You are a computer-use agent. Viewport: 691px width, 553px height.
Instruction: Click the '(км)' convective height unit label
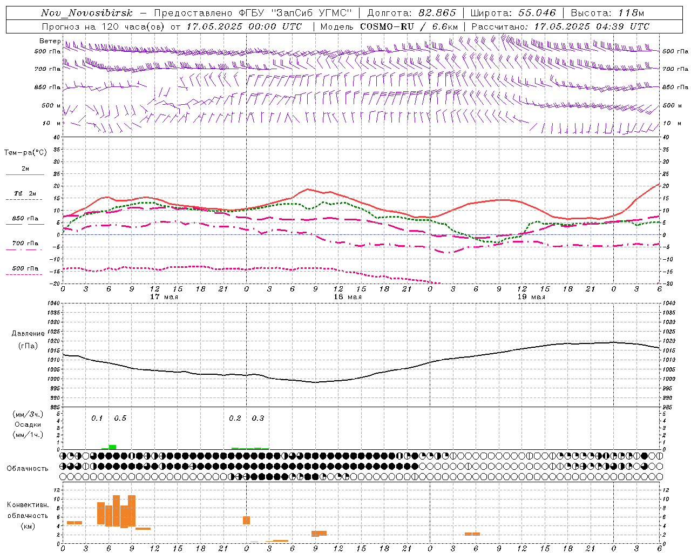(28, 525)
